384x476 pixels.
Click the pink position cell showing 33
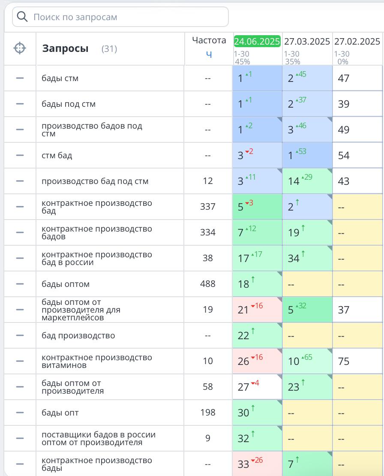coord(257,464)
